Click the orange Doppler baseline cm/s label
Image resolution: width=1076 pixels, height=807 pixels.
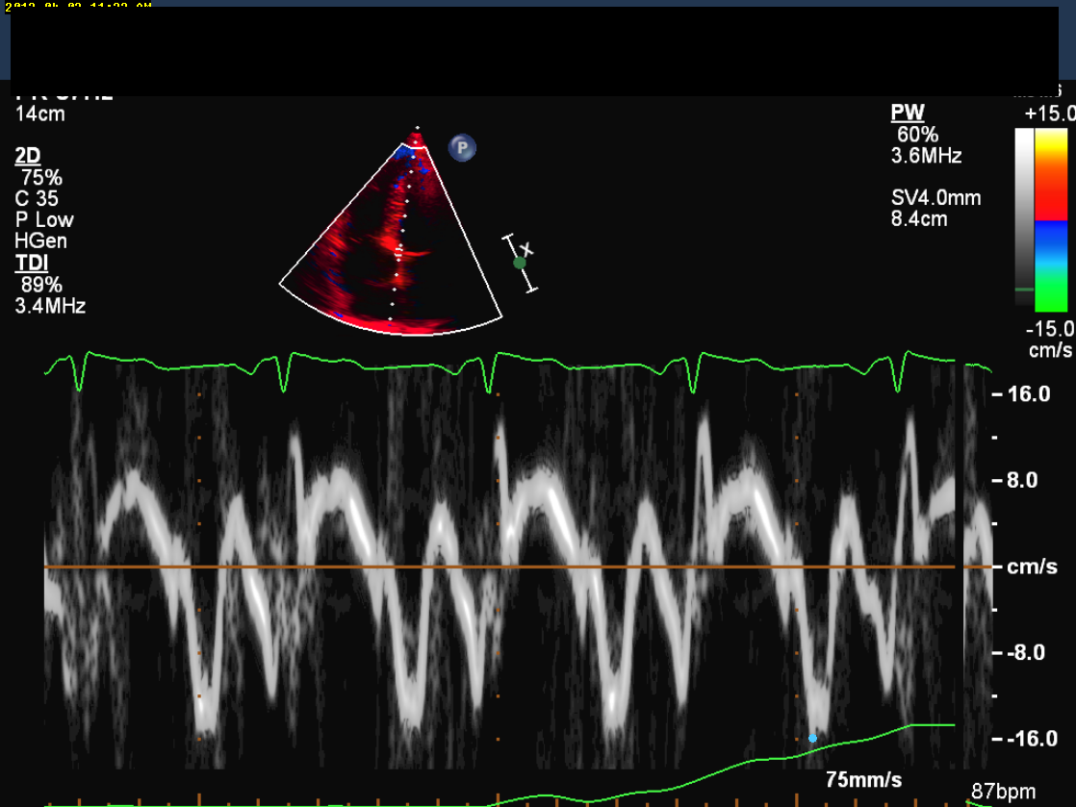tap(1032, 567)
